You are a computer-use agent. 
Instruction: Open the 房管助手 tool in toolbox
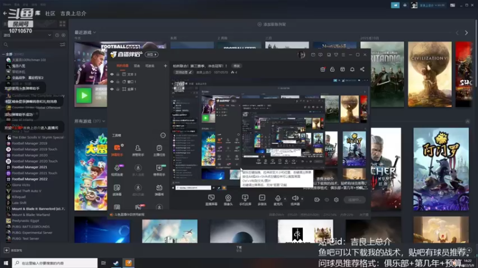click(138, 150)
